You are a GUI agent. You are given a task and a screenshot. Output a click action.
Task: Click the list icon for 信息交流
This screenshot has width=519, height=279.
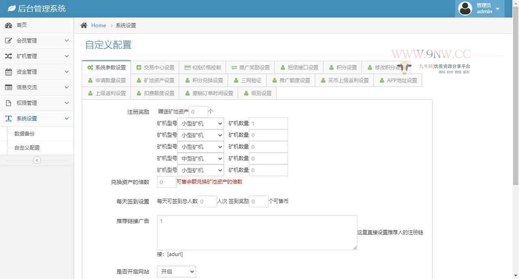[9, 87]
